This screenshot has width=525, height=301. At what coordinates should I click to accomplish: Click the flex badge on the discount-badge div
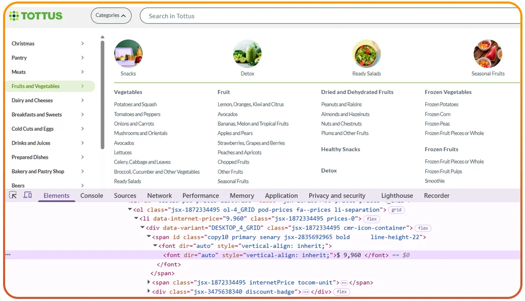(x=342, y=292)
